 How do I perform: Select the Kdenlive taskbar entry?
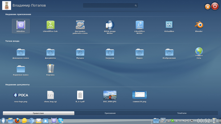[x=54, y=120]
